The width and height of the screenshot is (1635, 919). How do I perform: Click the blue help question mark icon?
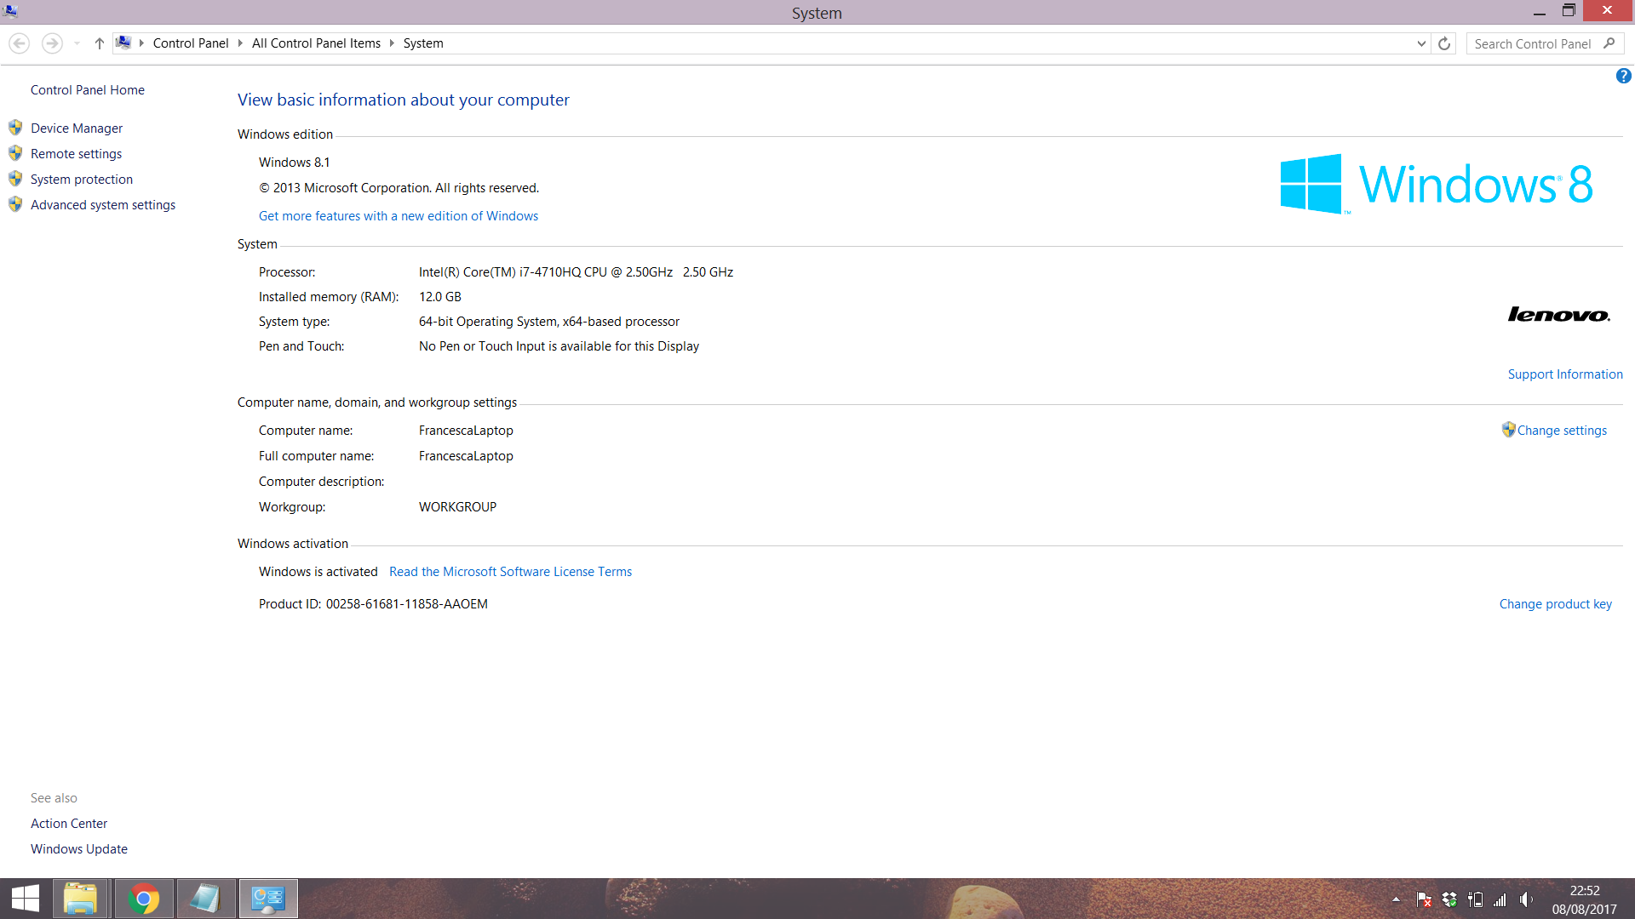(x=1623, y=76)
